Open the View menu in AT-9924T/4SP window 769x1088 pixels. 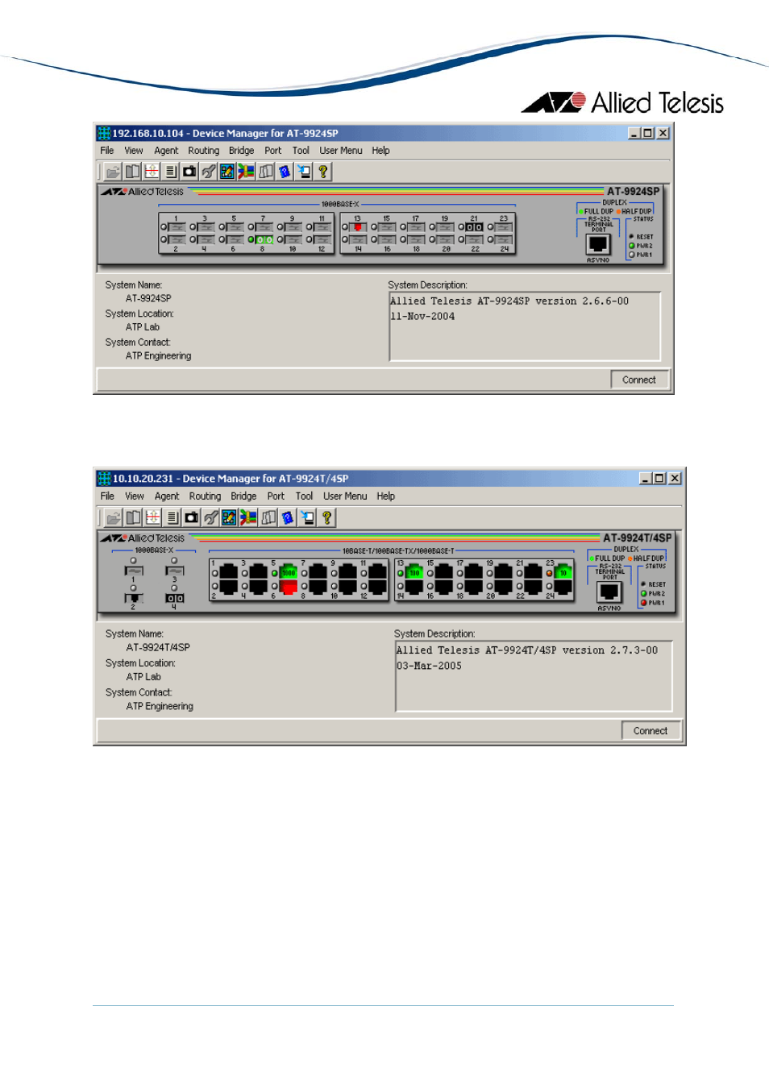tap(135, 496)
